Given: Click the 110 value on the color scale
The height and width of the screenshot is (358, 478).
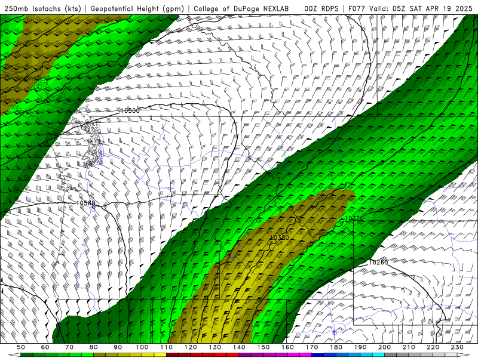Looking at the screenshot, I should tap(167, 347).
